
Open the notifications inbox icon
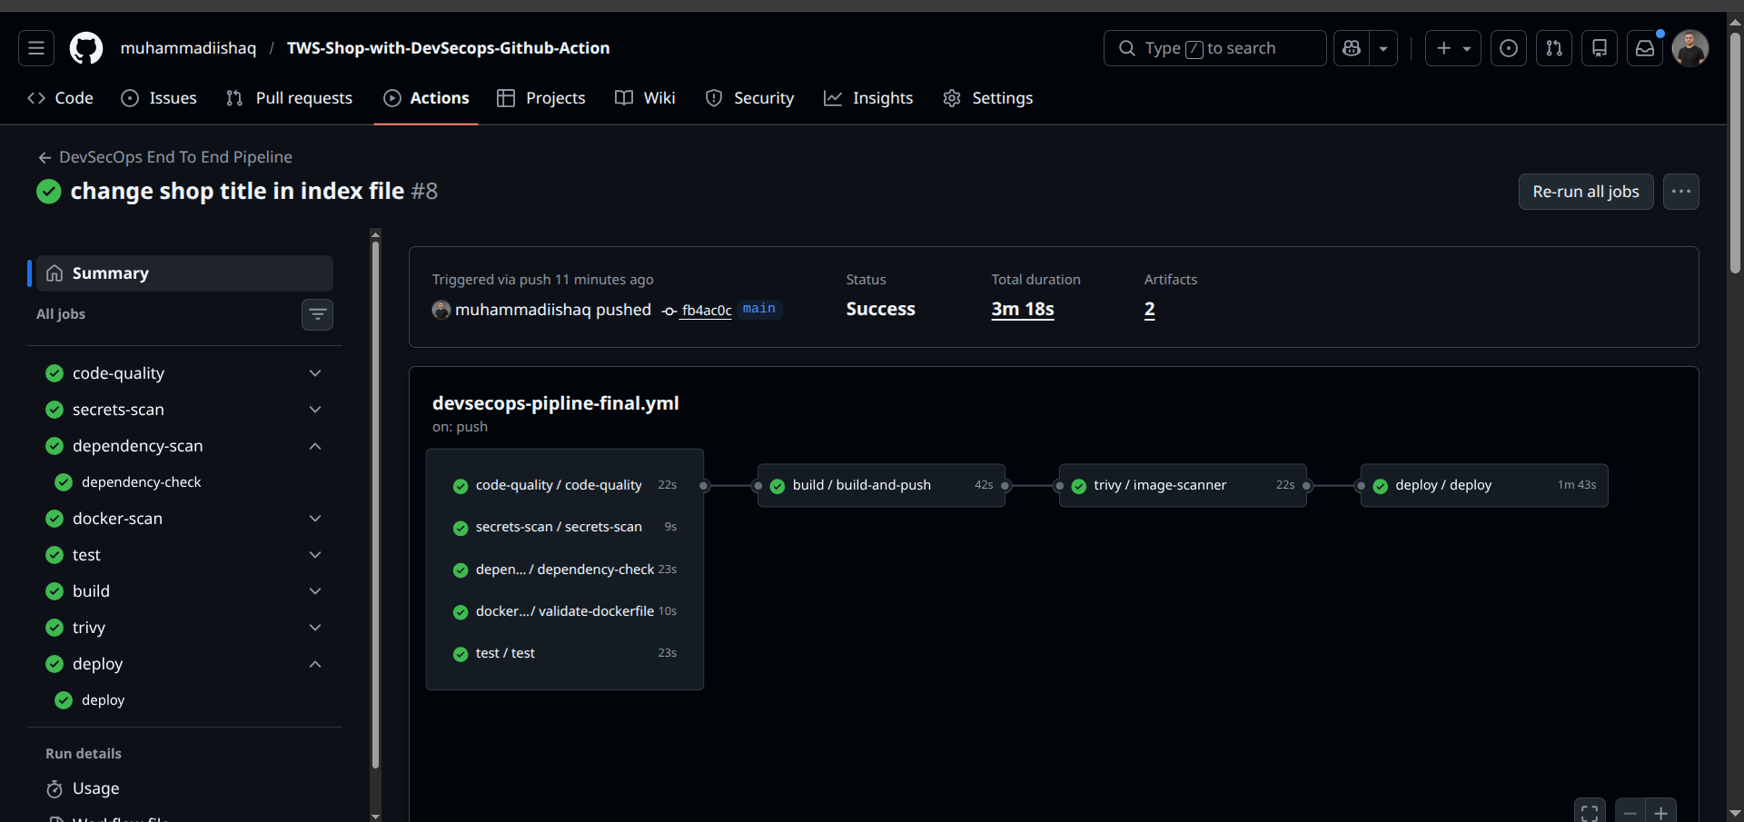click(1645, 48)
